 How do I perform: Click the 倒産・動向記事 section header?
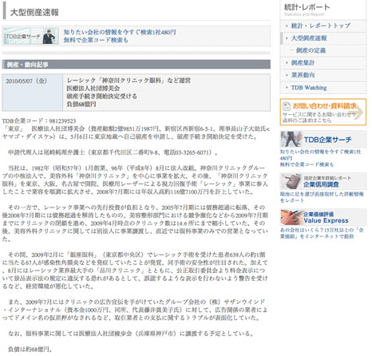[x=136, y=65]
